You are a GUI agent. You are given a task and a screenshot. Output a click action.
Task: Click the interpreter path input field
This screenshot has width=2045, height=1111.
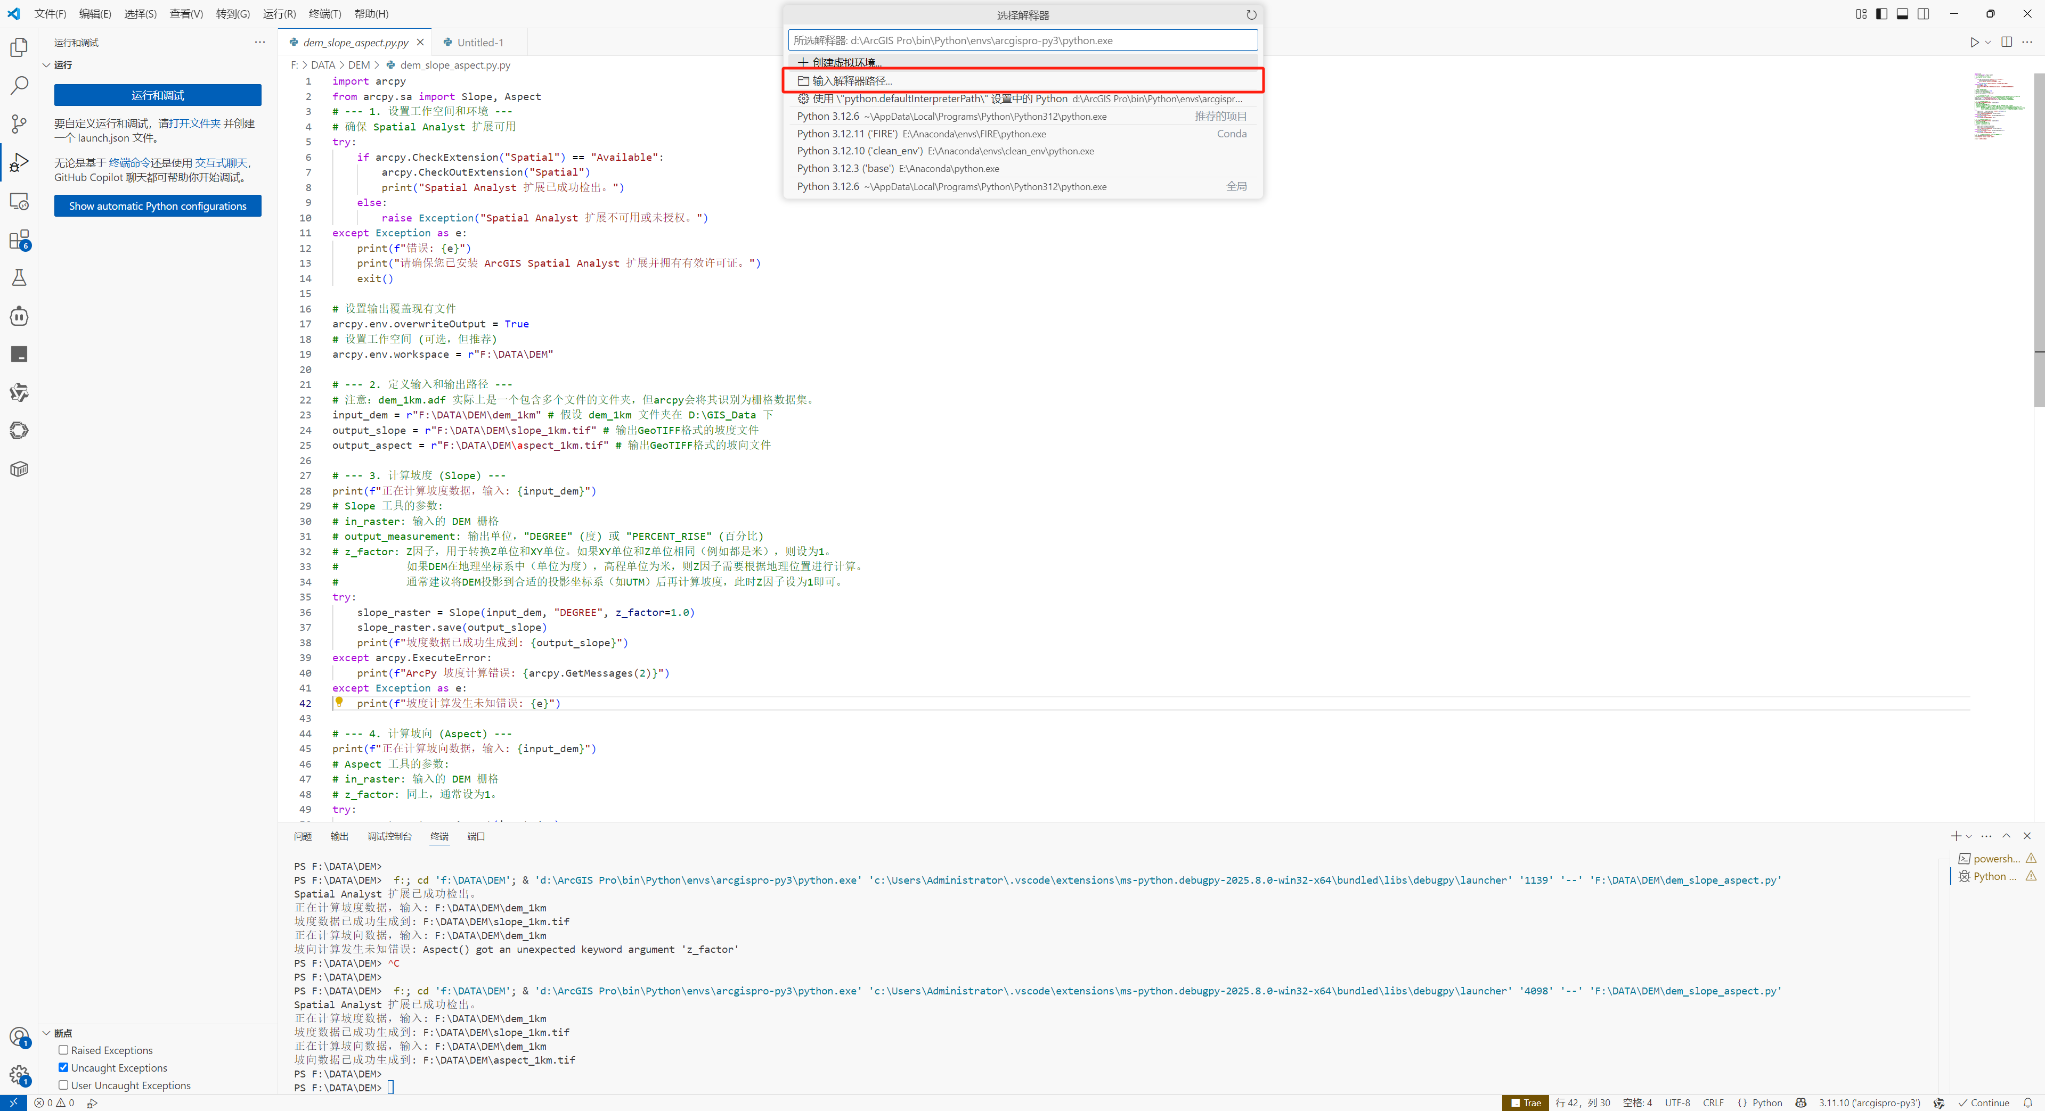(x=1022, y=40)
